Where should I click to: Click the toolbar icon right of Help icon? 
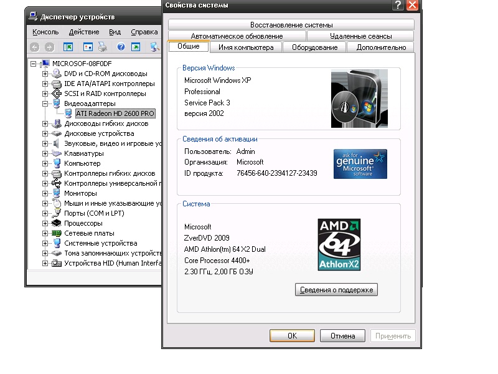click(136, 47)
